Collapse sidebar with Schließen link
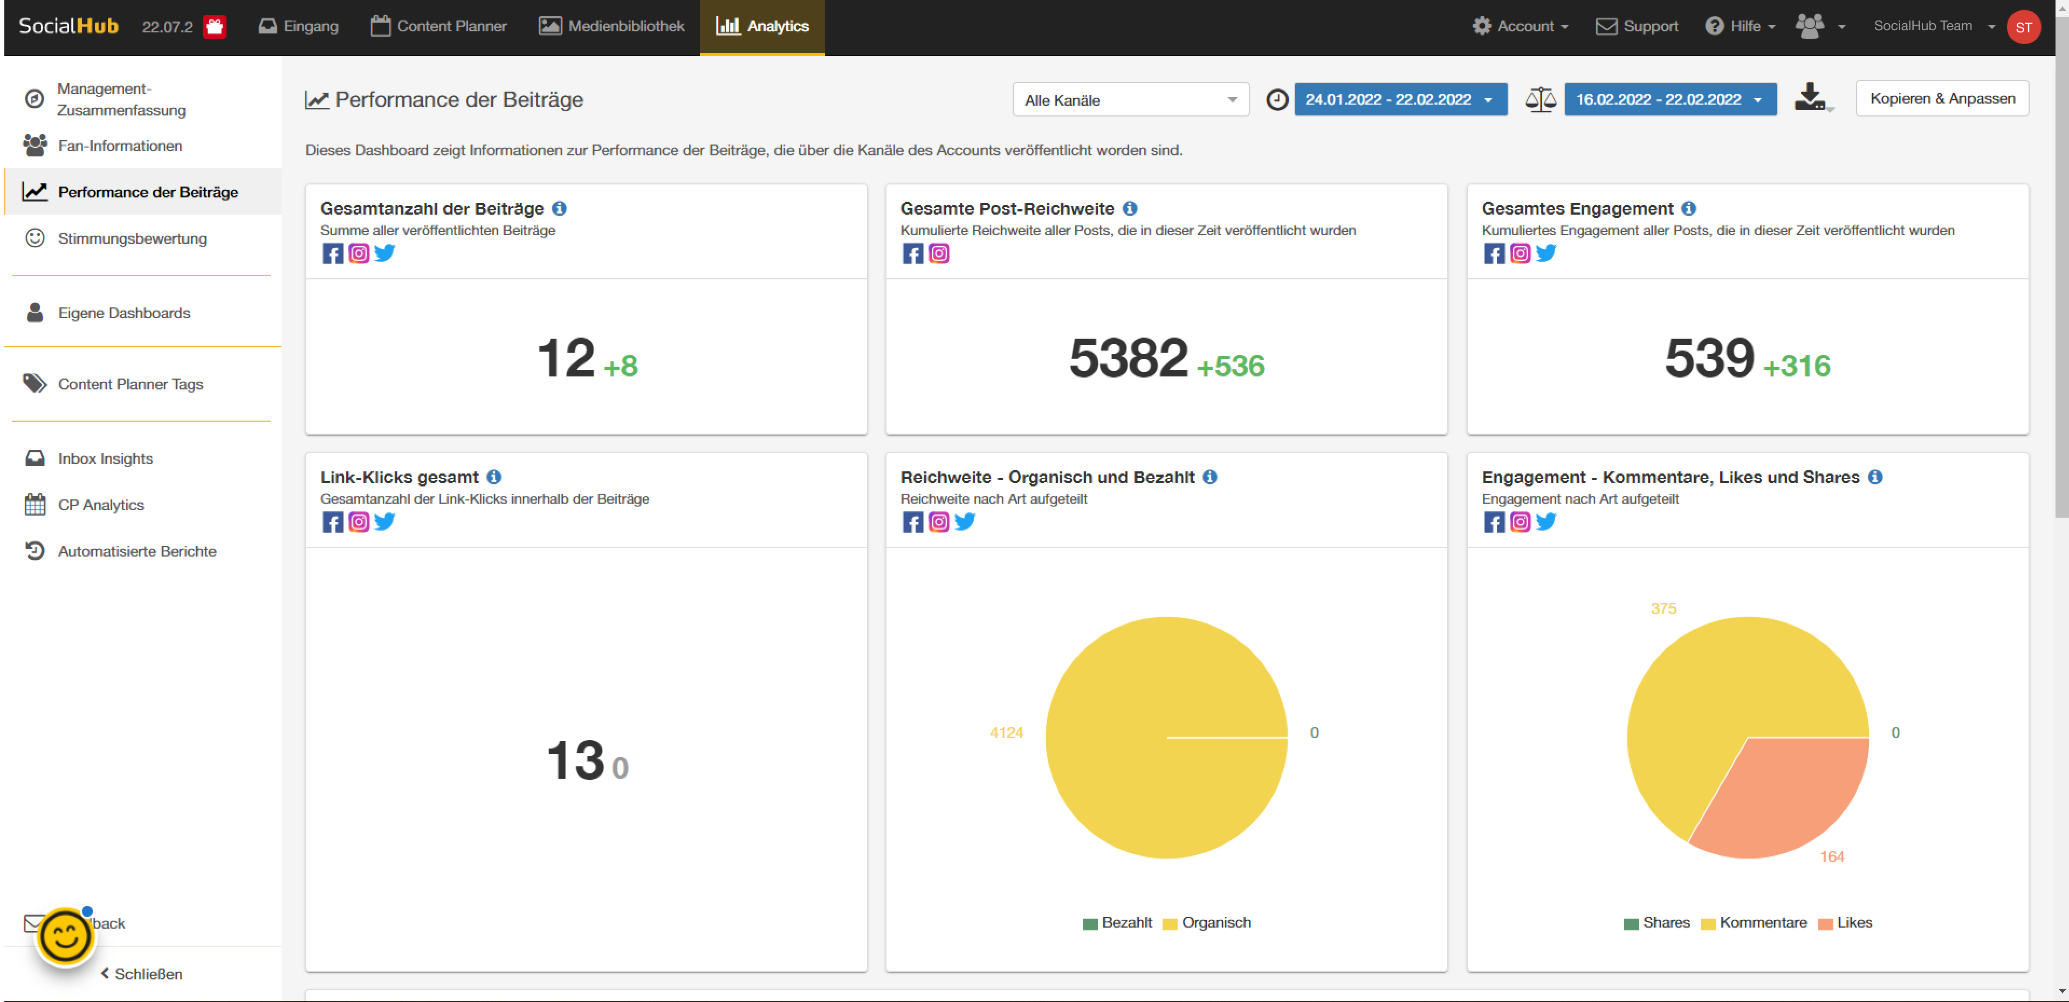The image size is (2069, 1002). point(141,973)
